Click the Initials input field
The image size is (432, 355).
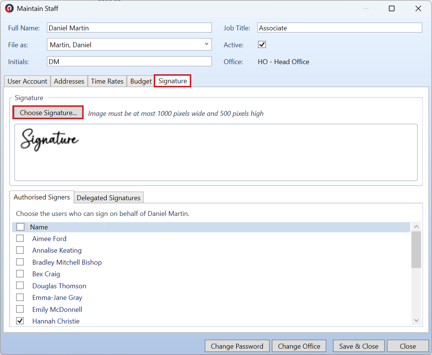click(x=129, y=61)
